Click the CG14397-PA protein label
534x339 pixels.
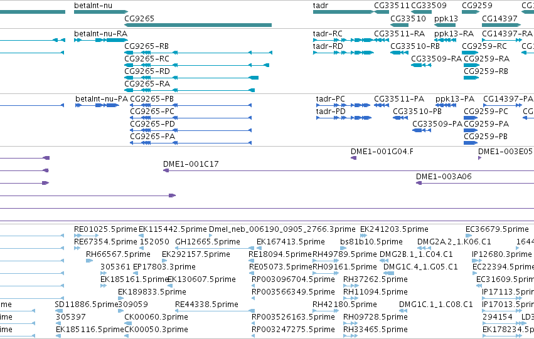coord(508,99)
